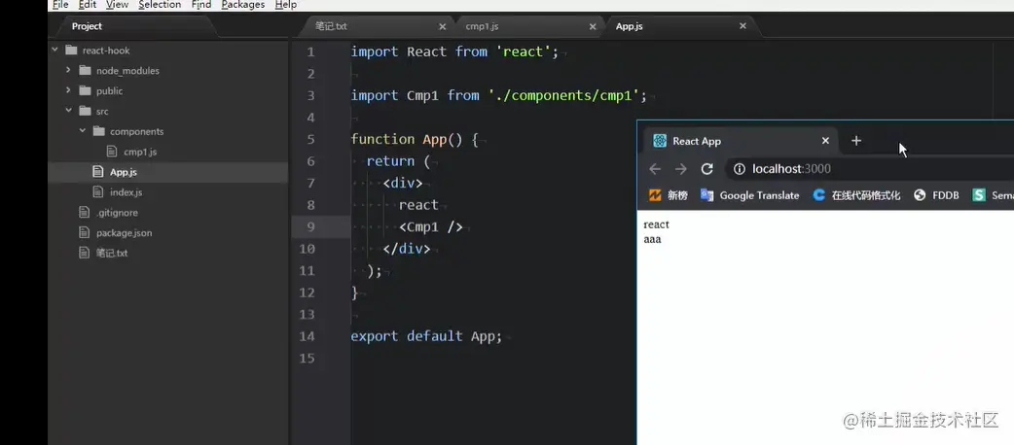Click the src folder icon
1014x445 pixels.
[x=85, y=111]
